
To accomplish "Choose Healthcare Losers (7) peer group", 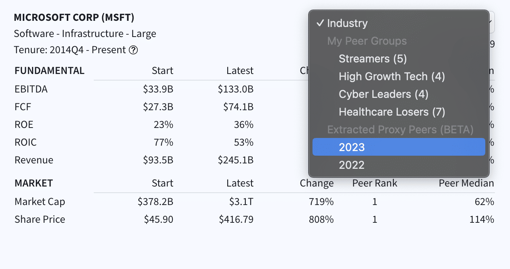I will tap(392, 112).
